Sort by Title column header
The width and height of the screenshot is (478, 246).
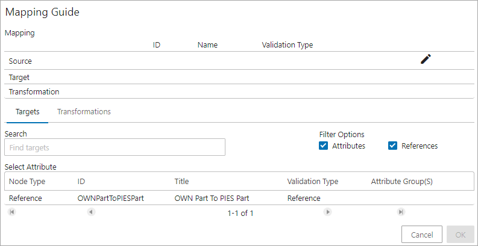pos(181,182)
